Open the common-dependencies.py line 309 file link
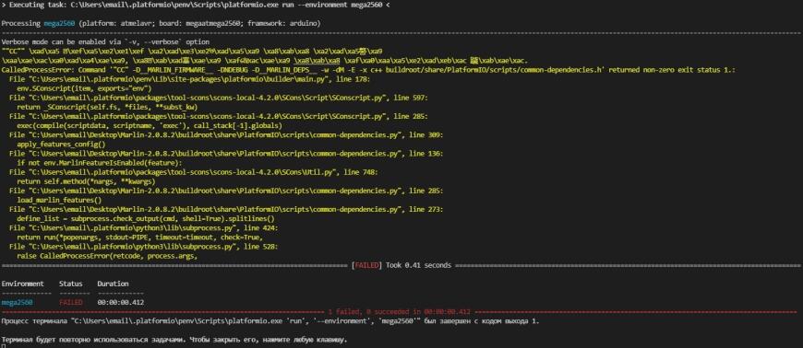803x348 pixels. 226,135
